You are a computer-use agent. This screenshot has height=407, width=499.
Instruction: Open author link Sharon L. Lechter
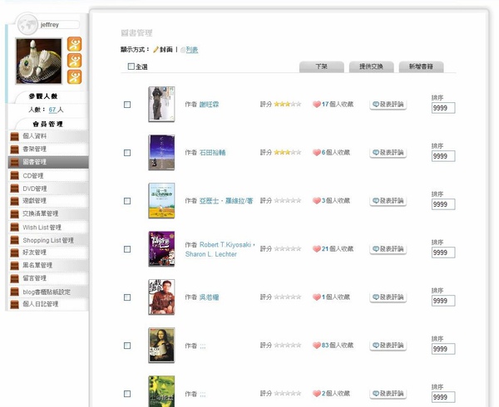211,254
